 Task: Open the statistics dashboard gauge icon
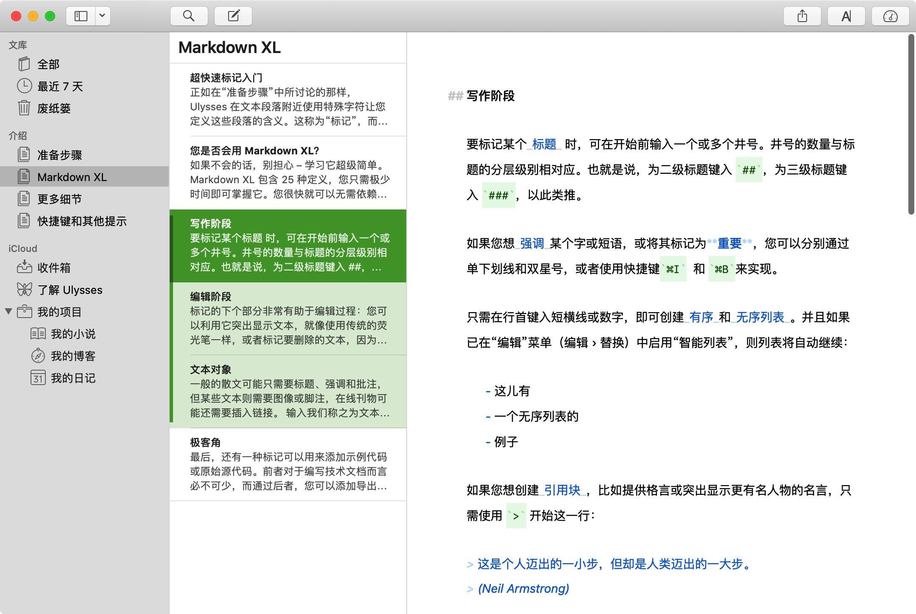pos(890,16)
